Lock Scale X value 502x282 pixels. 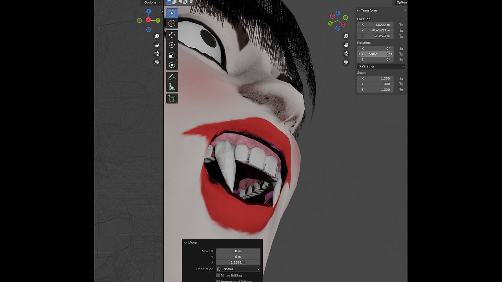point(401,78)
